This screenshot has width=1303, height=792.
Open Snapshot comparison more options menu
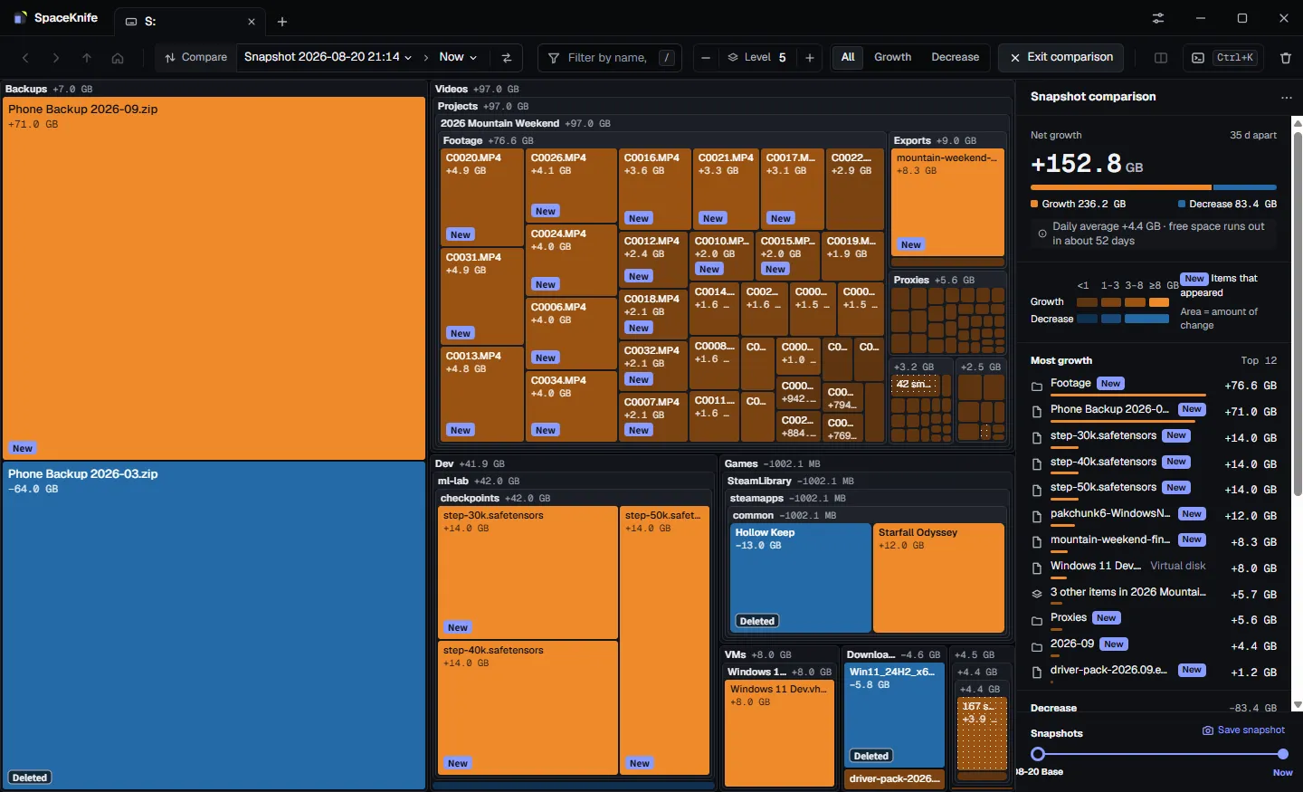tap(1287, 97)
